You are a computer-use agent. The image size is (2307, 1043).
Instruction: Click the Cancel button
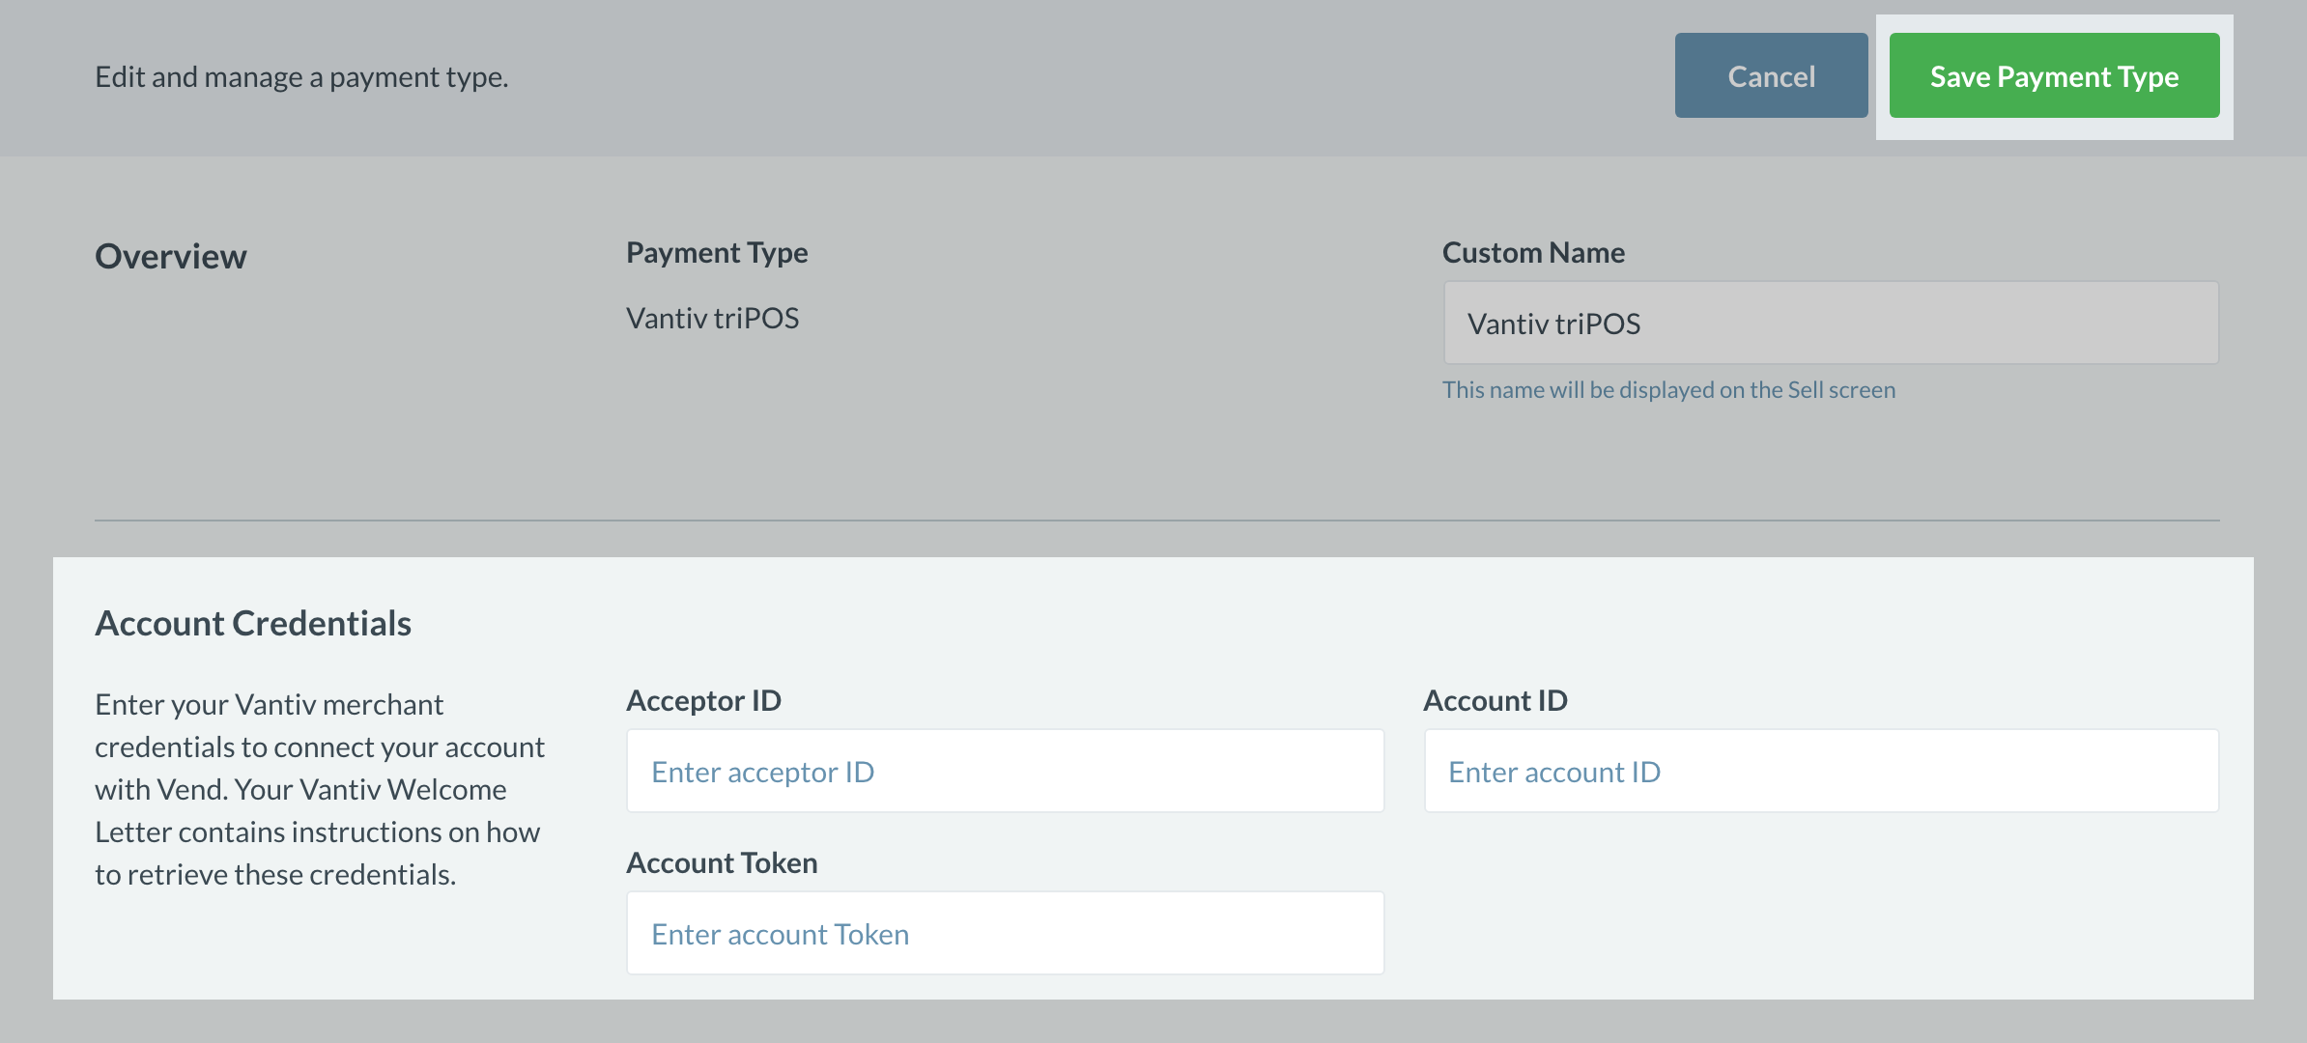1771,76
